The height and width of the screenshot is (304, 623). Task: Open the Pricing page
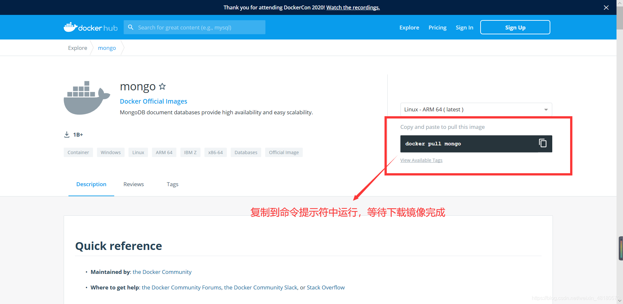point(437,28)
